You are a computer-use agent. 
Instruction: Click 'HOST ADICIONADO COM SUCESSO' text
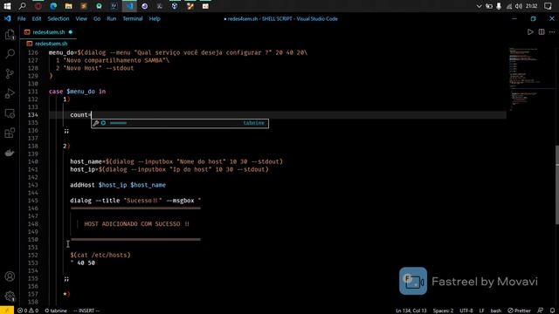(132, 224)
